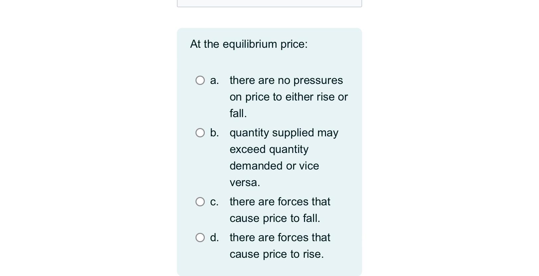Click the 'c.' answer letter label
Image resolution: width=539 pixels, height=276 pixels.
click(x=214, y=202)
